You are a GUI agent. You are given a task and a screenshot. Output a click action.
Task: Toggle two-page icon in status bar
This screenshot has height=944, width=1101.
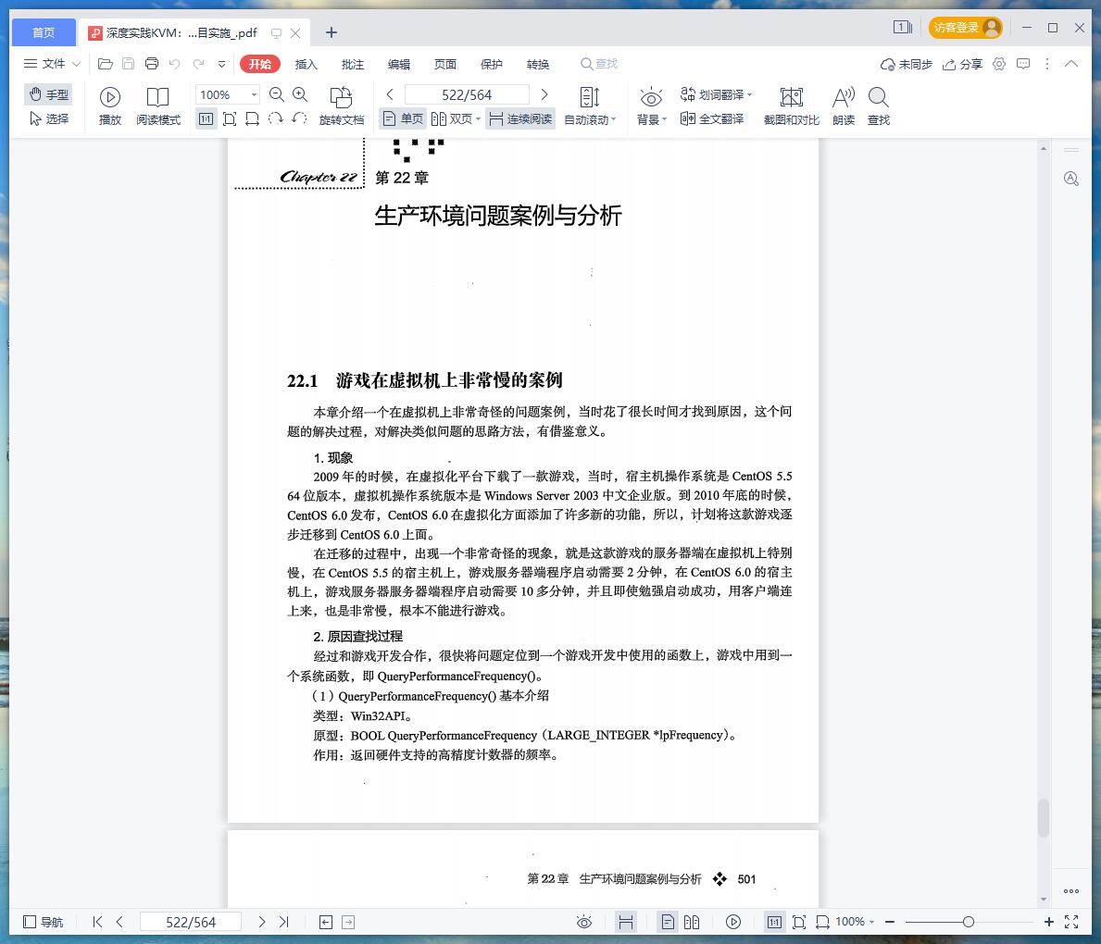point(692,922)
